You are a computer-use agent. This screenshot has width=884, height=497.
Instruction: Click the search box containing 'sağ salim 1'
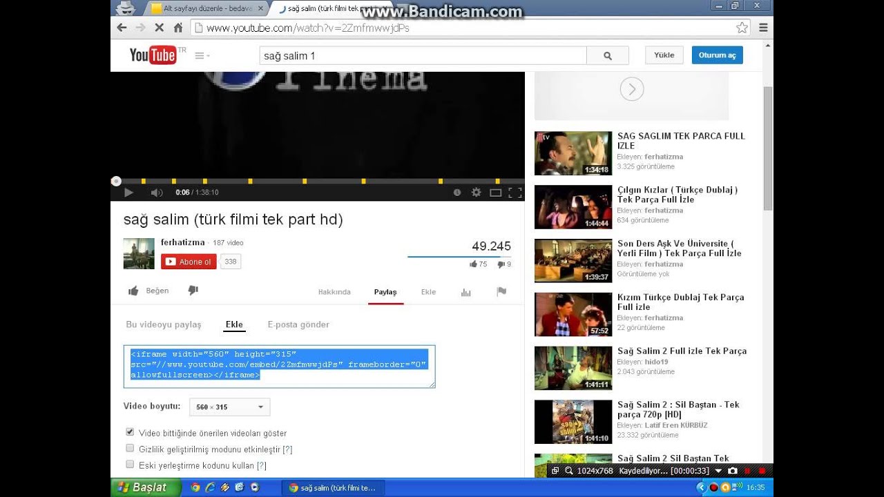point(423,56)
